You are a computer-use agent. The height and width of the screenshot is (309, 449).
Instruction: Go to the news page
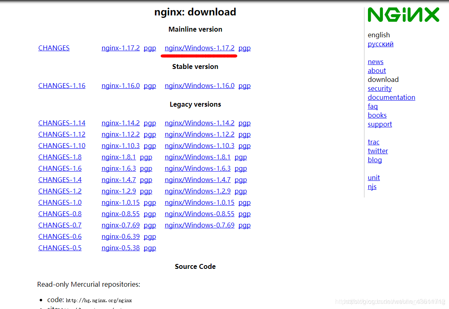coord(375,62)
